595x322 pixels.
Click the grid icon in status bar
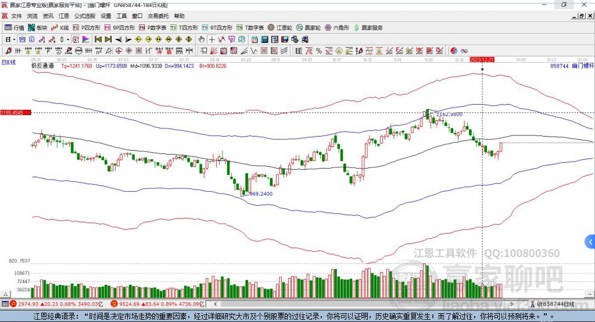point(5,304)
